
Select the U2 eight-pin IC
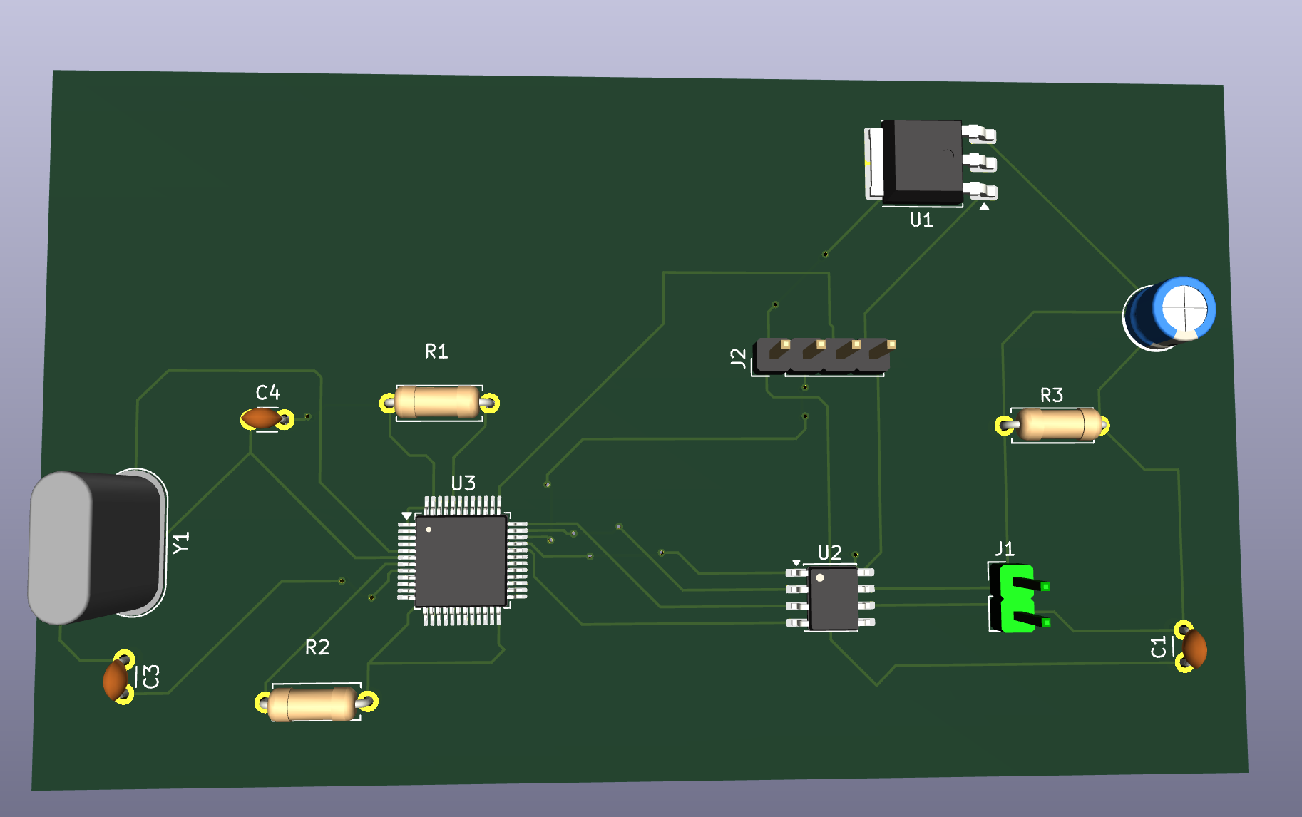pos(831,598)
